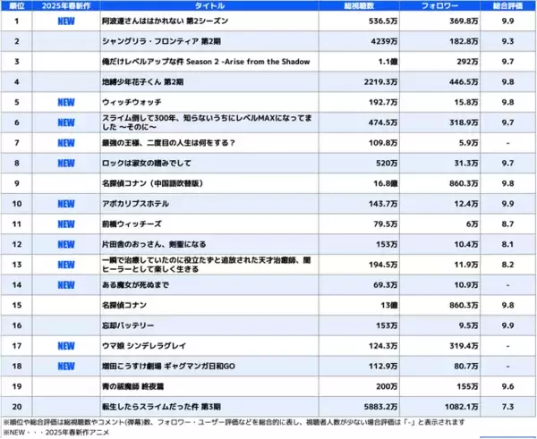Click the footnote starting ※順位や総合評価
Screen dimensions: 537x439
click(x=234, y=422)
